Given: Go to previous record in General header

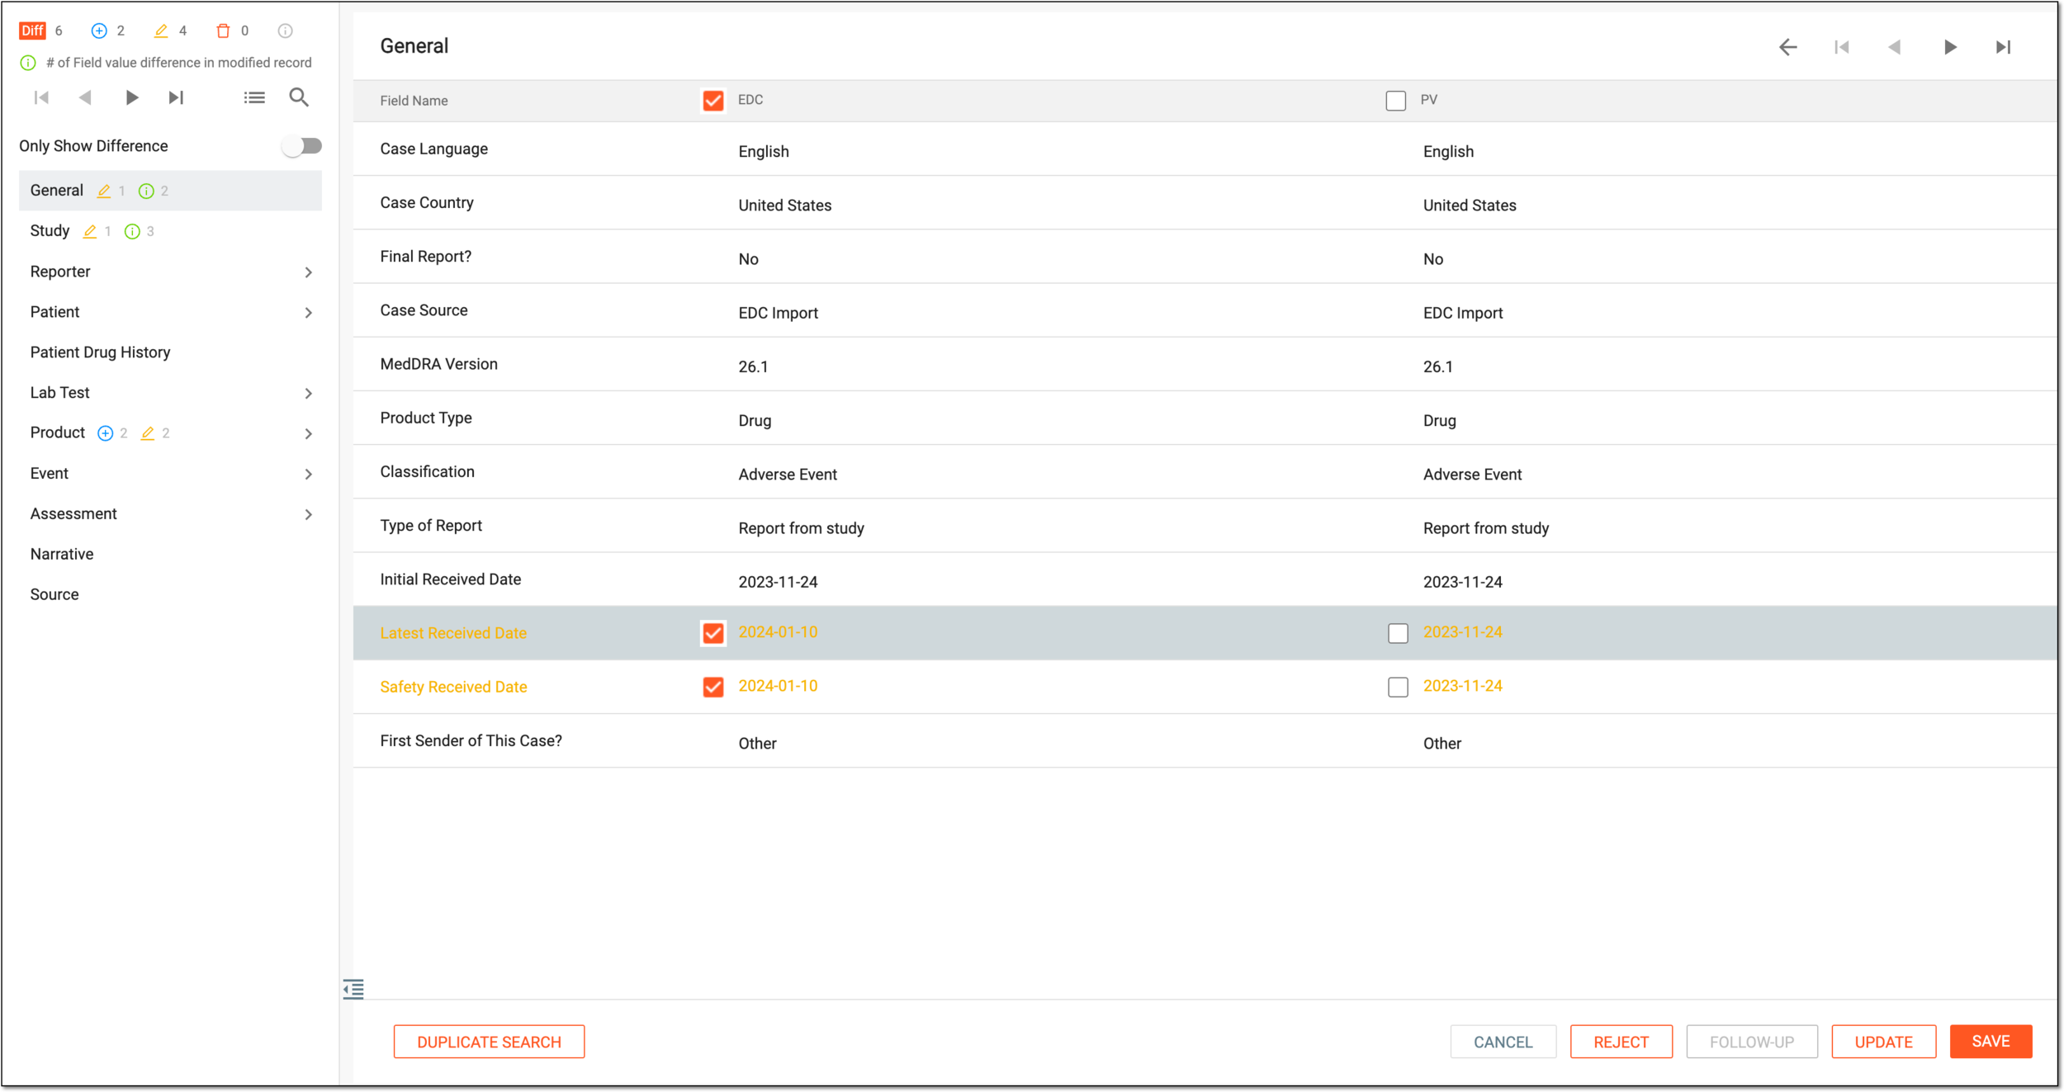Looking at the screenshot, I should (1895, 47).
